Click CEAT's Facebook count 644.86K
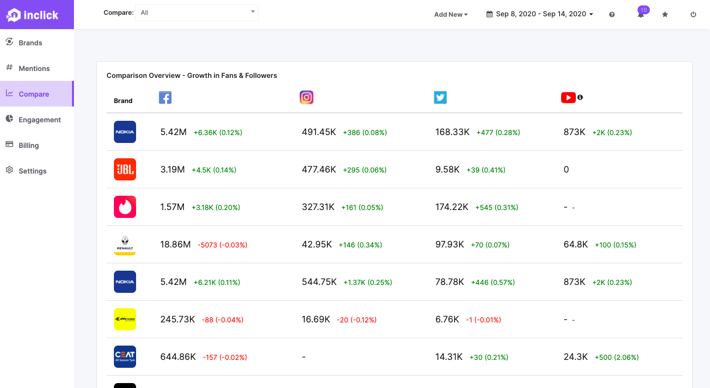 pyautogui.click(x=178, y=357)
